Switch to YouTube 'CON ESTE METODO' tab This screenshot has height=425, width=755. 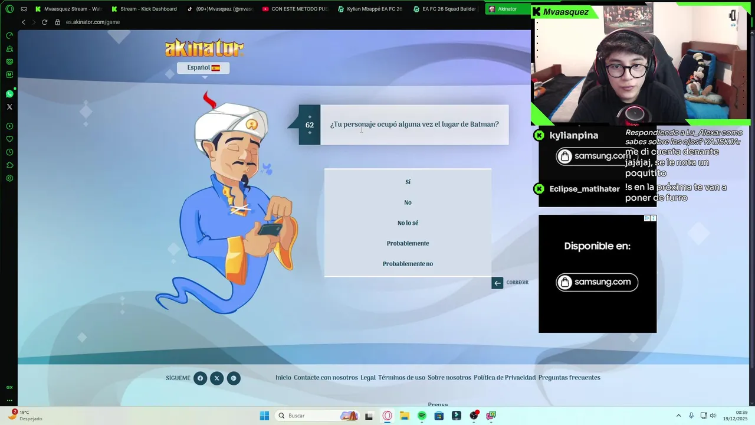pos(295,9)
